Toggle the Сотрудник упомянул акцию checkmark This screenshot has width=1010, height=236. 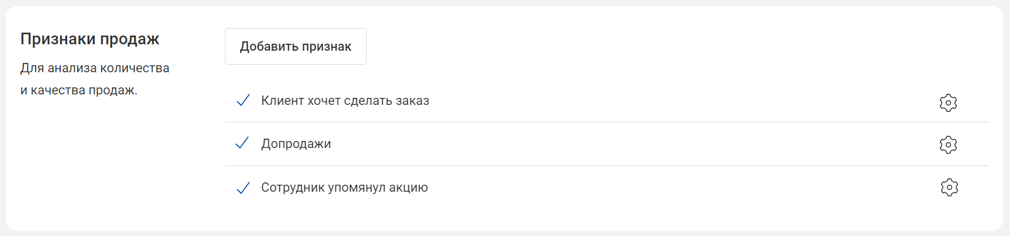click(x=243, y=188)
